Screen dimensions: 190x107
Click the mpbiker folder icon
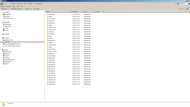[47, 17]
